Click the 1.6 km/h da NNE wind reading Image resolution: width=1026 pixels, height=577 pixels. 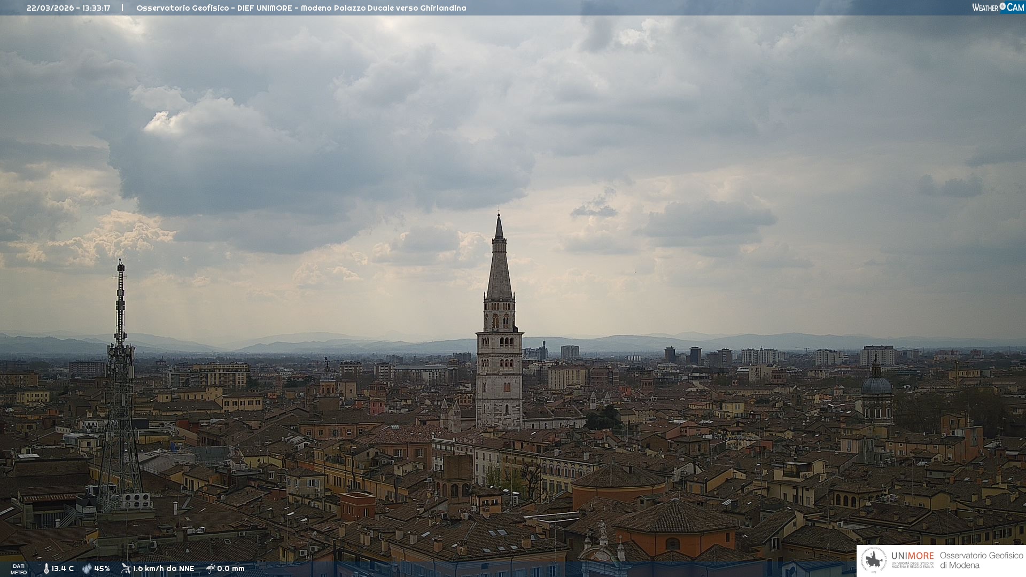164,569
